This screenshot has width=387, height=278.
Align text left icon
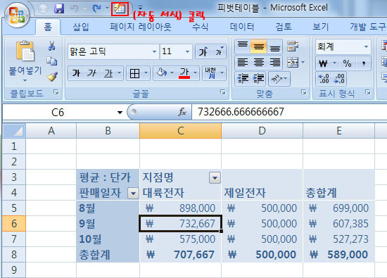pos(243,63)
